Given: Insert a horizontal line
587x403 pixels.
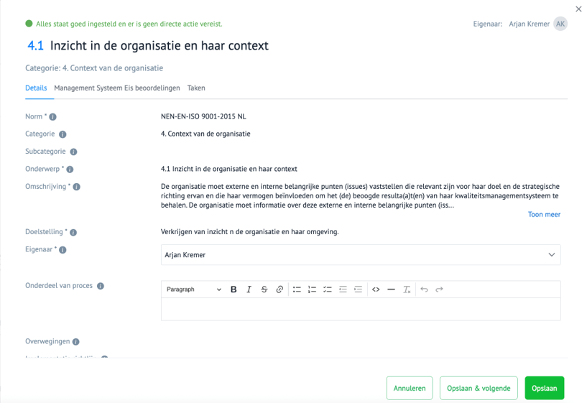Looking at the screenshot, I should tap(391, 289).
